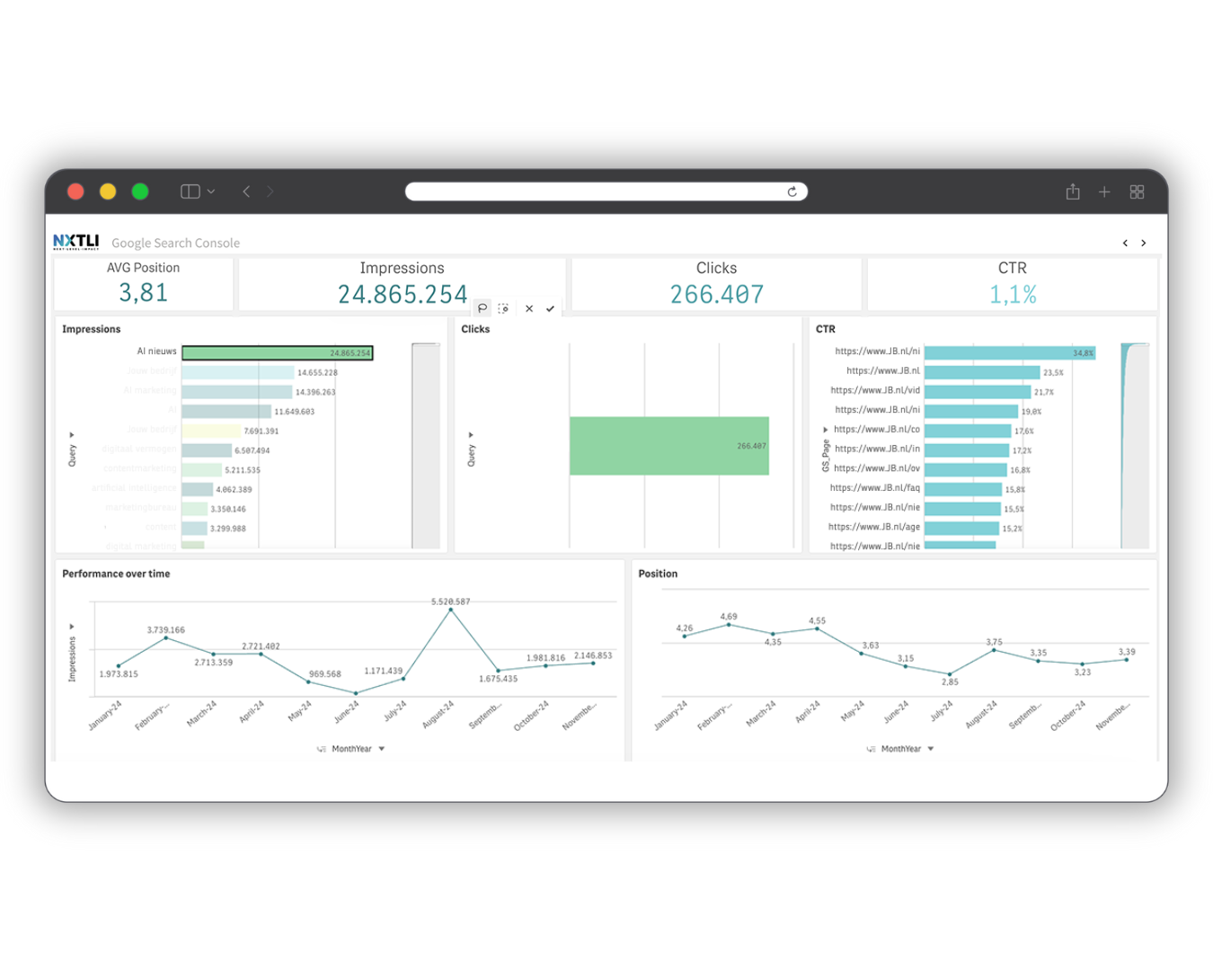Click the NXTLI logo

[75, 241]
